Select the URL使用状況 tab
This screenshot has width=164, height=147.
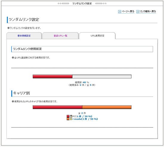[x=98, y=36]
